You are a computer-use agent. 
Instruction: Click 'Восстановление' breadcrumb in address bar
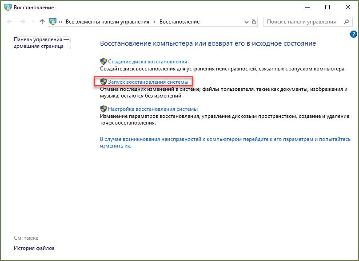point(179,22)
